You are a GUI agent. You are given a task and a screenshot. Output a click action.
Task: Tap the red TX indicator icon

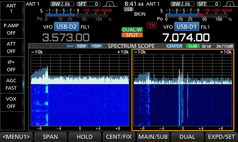coord(151,25)
